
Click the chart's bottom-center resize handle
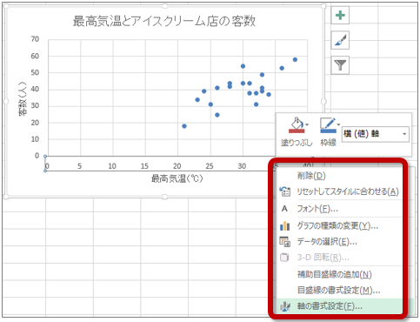pyautogui.click(x=164, y=197)
